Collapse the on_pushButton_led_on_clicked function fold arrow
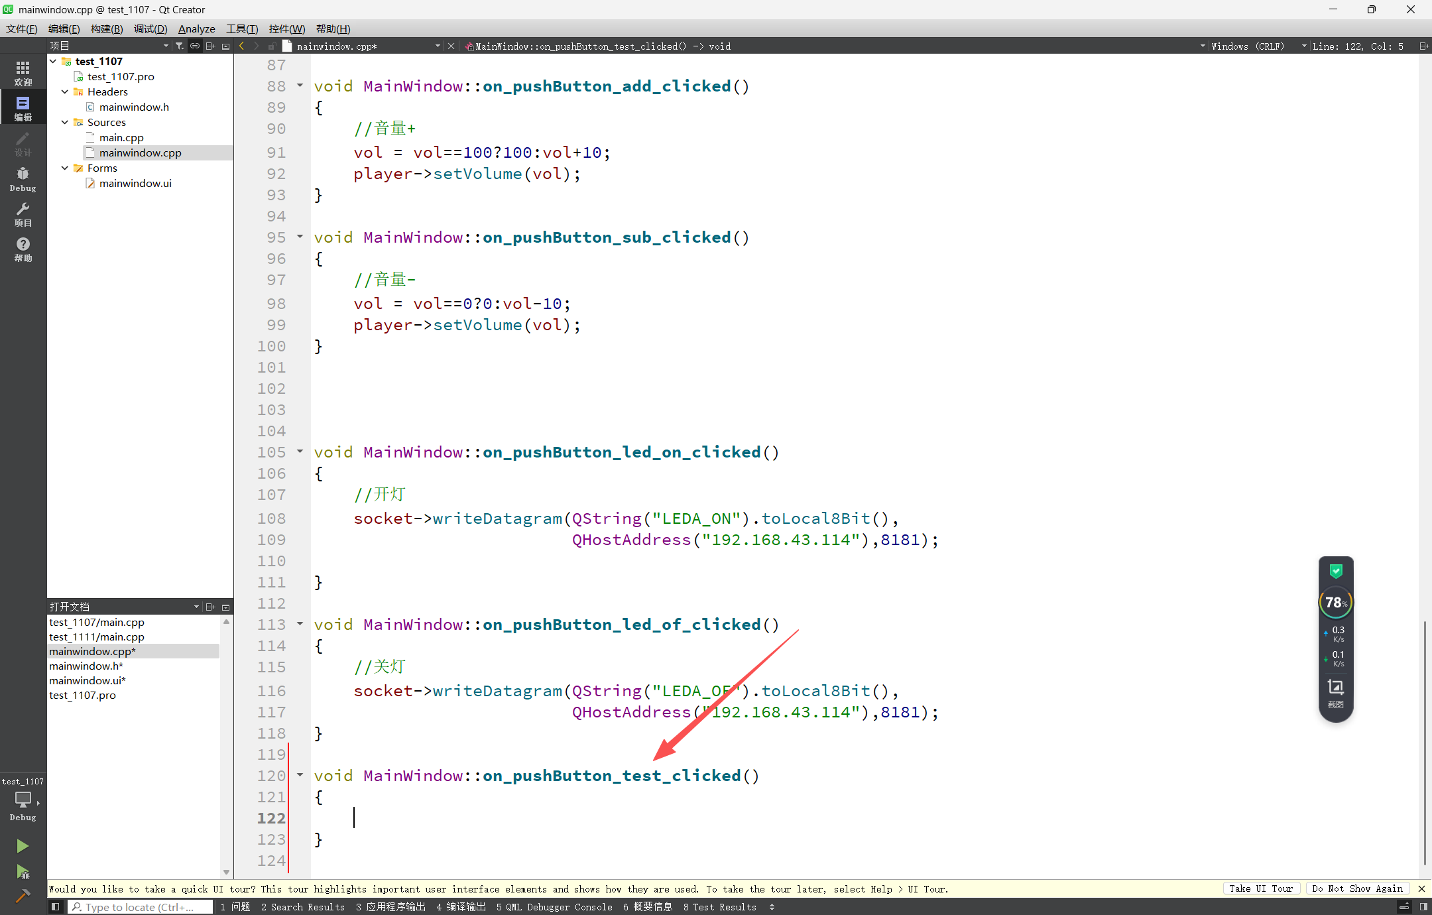 click(300, 452)
